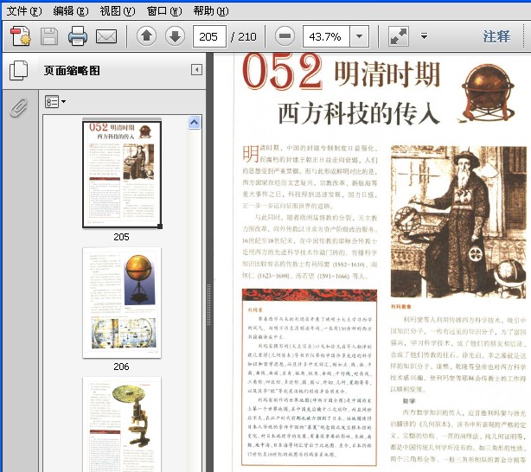Image resolution: width=531 pixels, height=472 pixels.
Task: Open the 编辑(E) menu
Action: (x=71, y=11)
